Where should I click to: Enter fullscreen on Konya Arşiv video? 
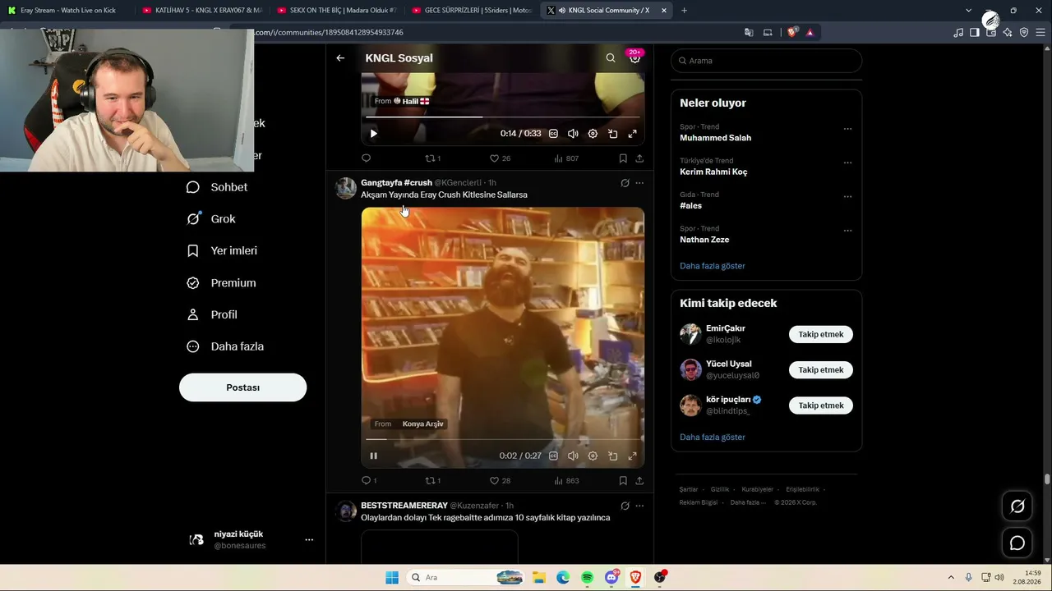633,456
